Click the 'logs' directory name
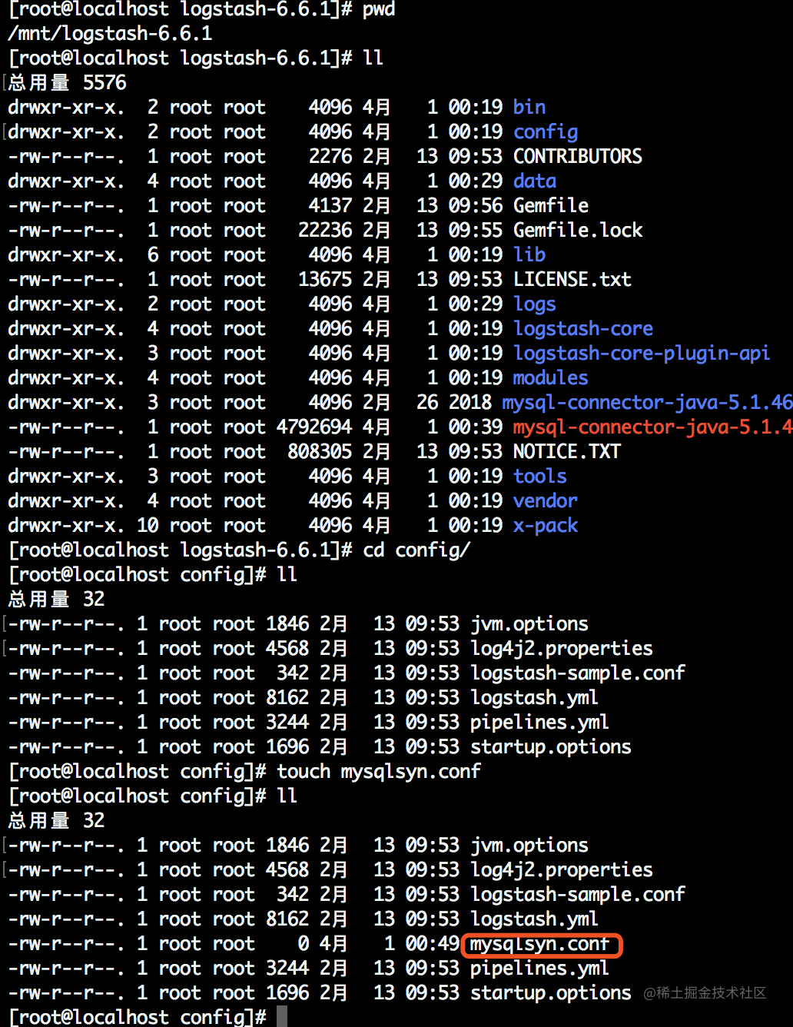Viewport: 793px width, 1027px height. tap(535, 304)
